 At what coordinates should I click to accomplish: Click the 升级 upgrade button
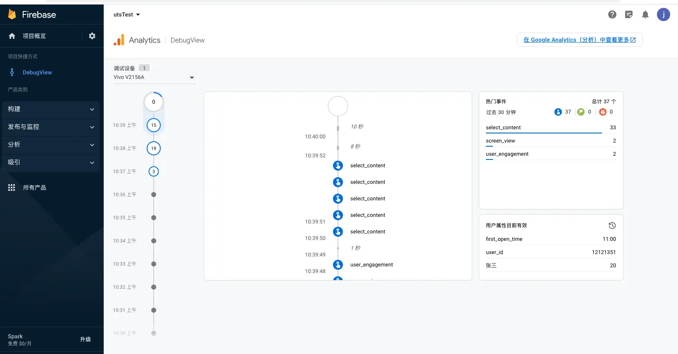[86, 339]
